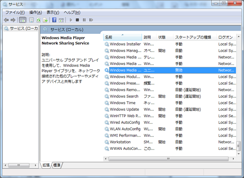This screenshot has height=178, width=244.
Task: Close the サービス window
Action: click(235, 3)
